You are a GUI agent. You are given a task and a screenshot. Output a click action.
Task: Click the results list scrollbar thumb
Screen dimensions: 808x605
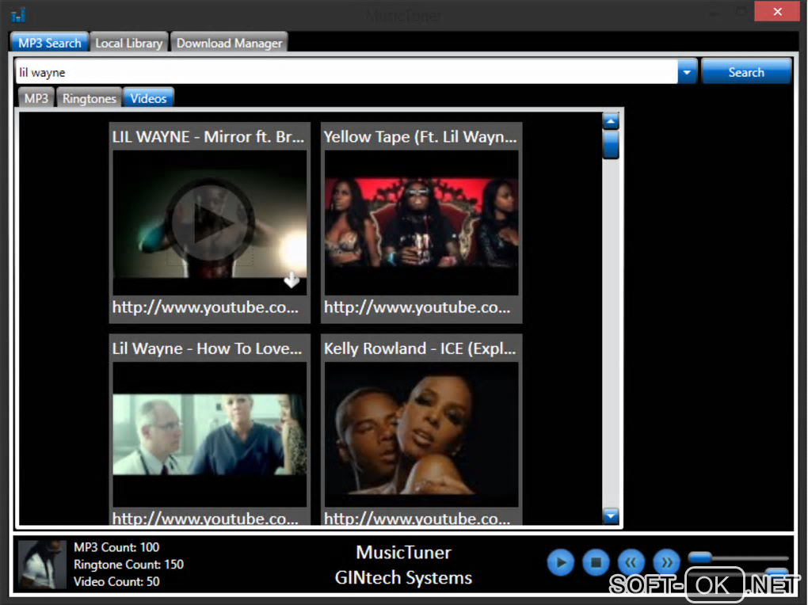click(611, 144)
